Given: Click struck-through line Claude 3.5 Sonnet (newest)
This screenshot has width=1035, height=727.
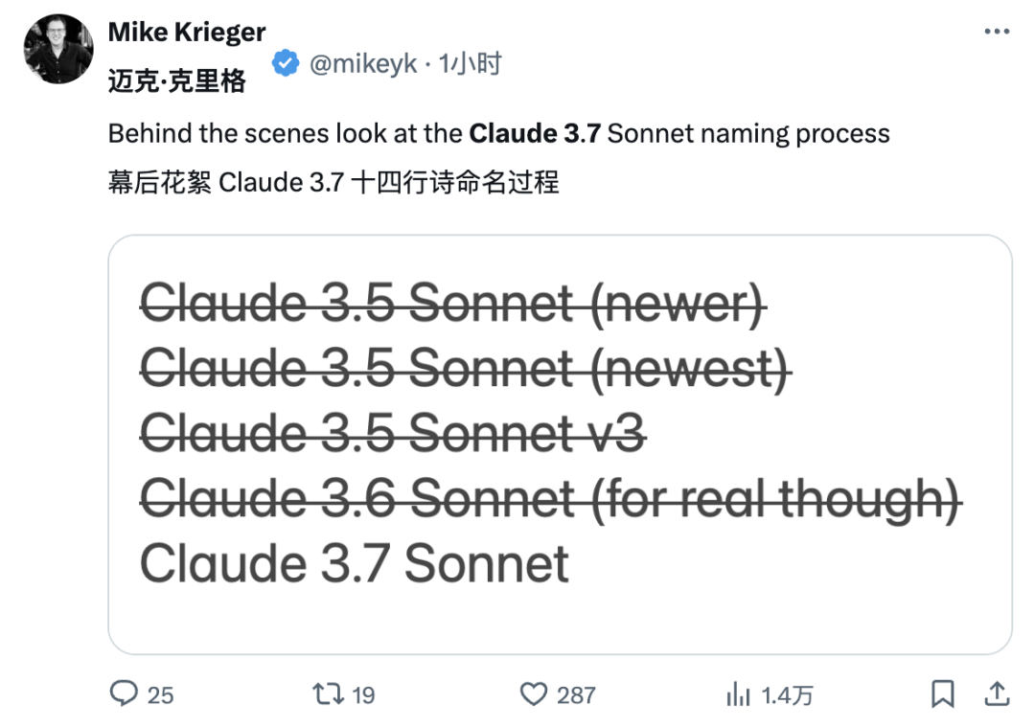Looking at the screenshot, I should (x=466, y=368).
